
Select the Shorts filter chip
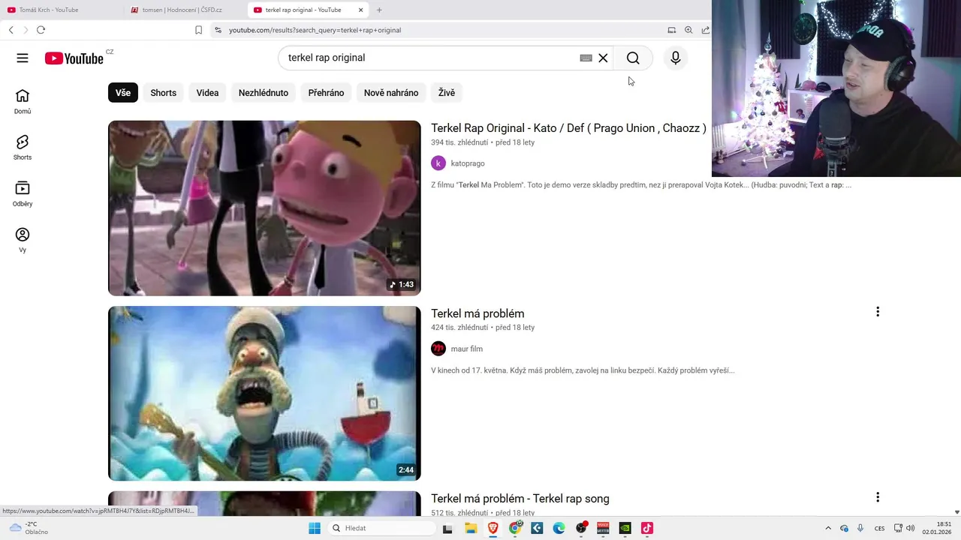(x=163, y=93)
